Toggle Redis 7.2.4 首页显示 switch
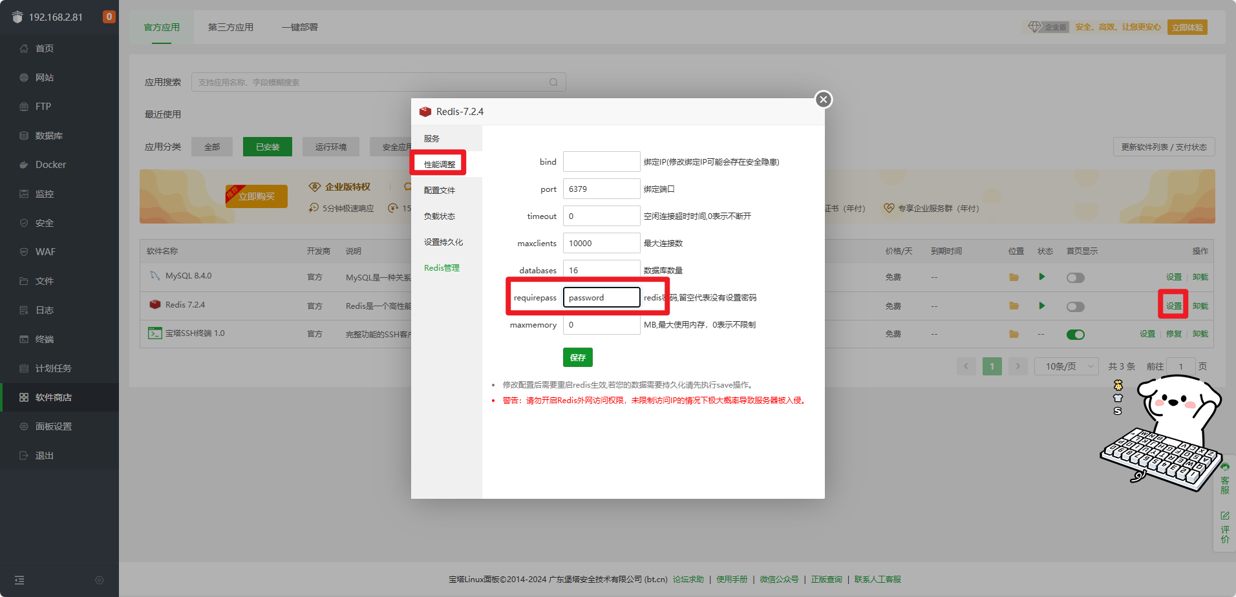The image size is (1236, 597). coord(1076,307)
